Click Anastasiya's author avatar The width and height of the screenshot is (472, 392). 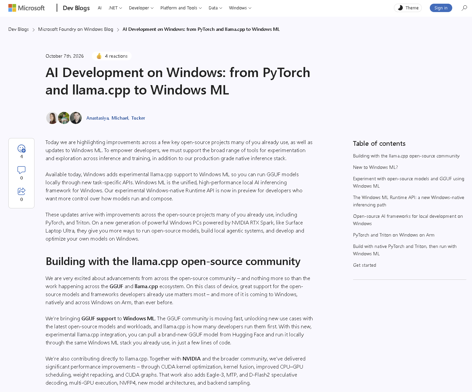tap(52, 118)
